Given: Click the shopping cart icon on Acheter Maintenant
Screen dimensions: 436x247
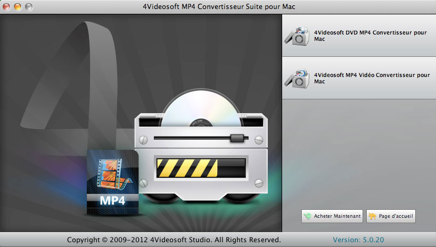Looking at the screenshot, I should pos(307,216).
